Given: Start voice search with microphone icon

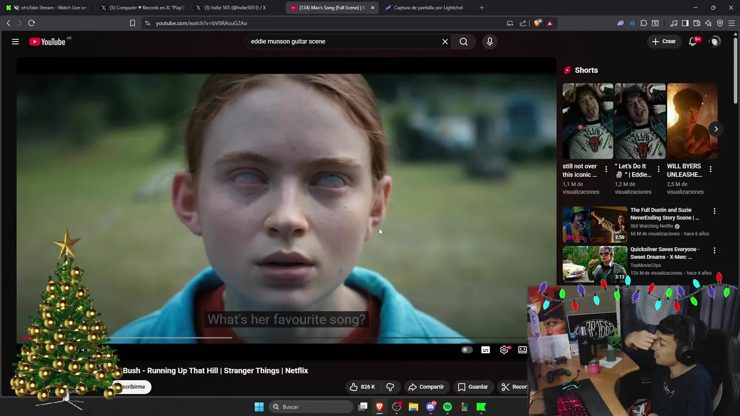Looking at the screenshot, I should [490, 42].
